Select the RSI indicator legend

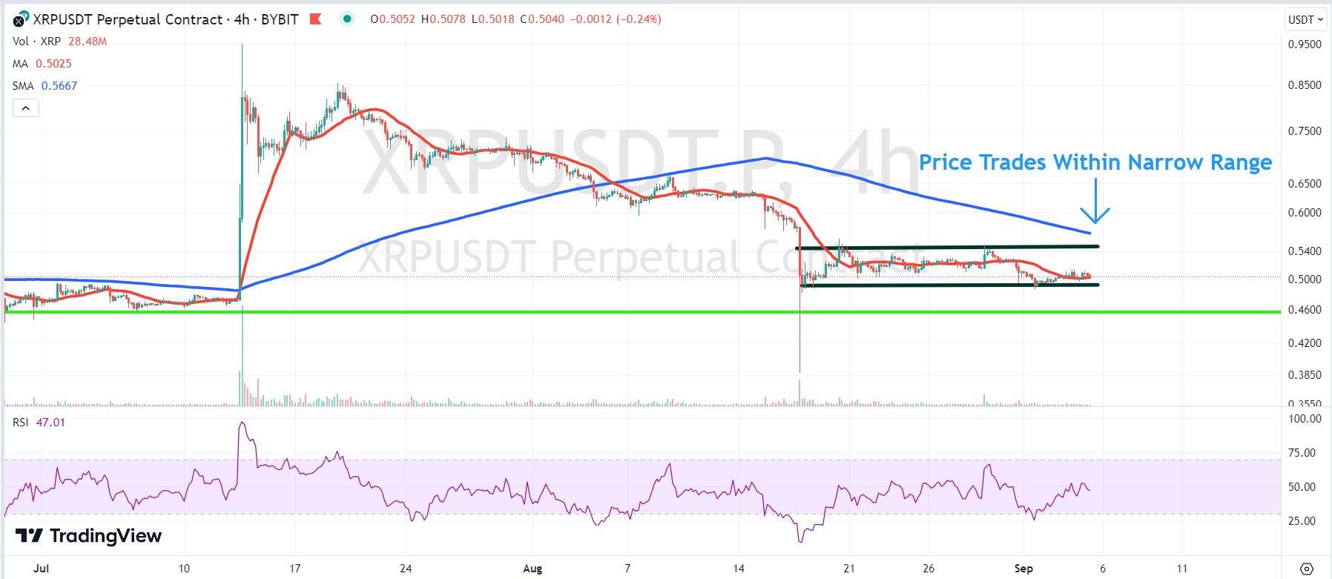pos(20,423)
